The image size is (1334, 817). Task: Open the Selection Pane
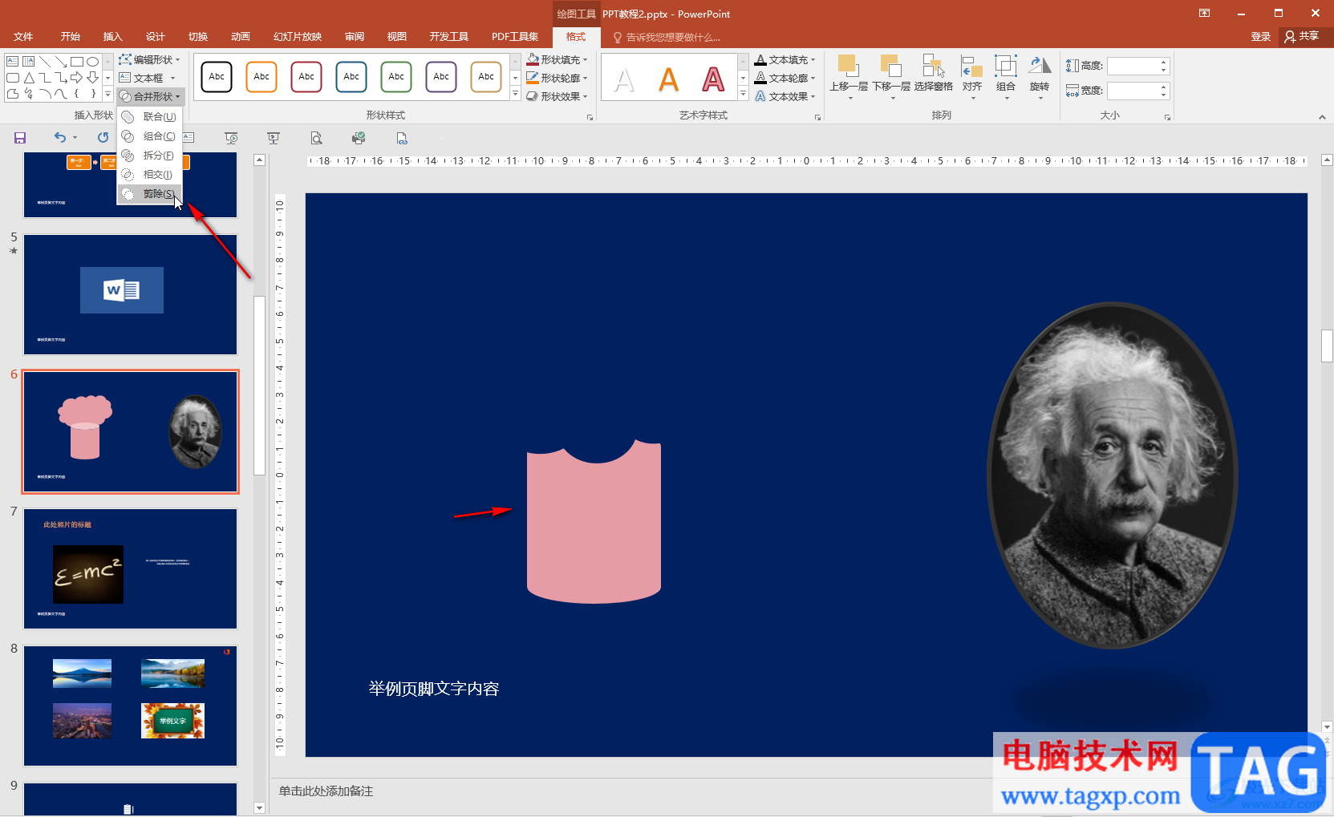933,75
